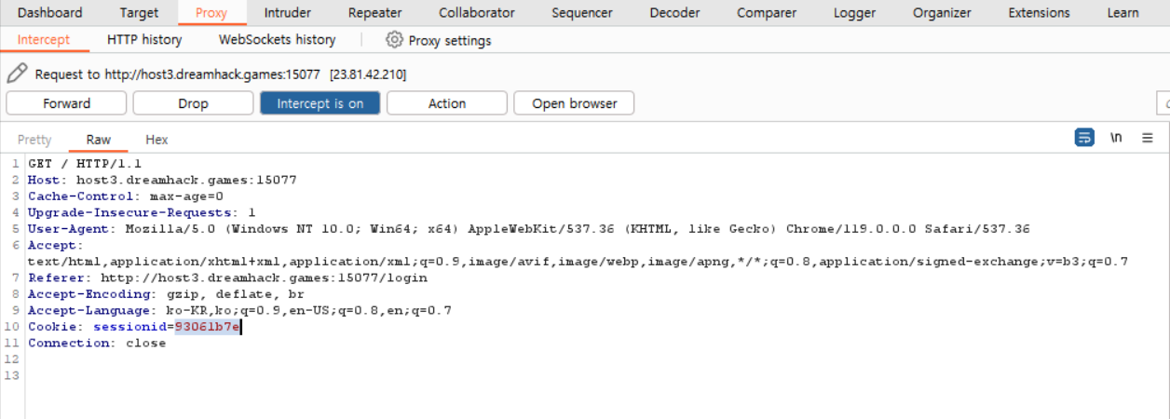1170x419 pixels.
Task: Forward the intercepted request
Action: point(66,103)
